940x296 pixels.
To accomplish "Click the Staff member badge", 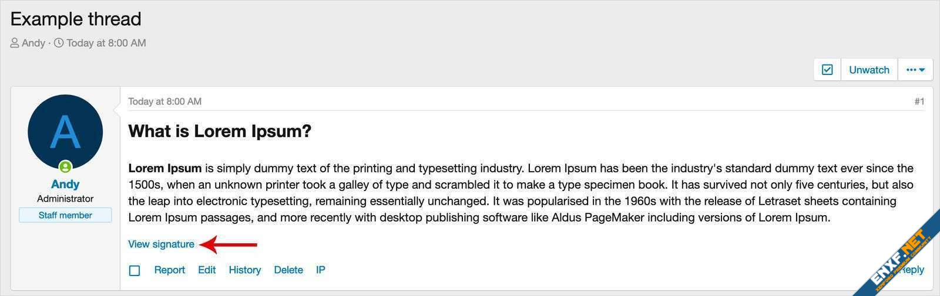I will click(65, 215).
